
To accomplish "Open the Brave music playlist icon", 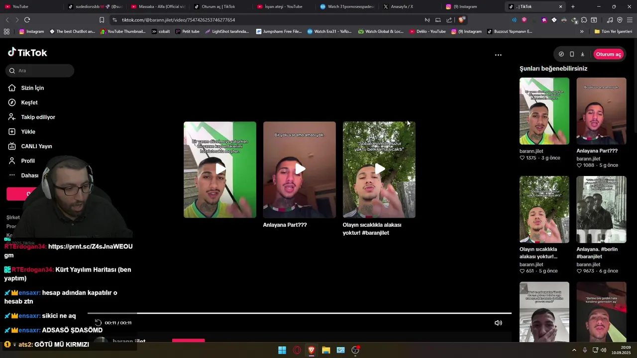I will point(610,20).
